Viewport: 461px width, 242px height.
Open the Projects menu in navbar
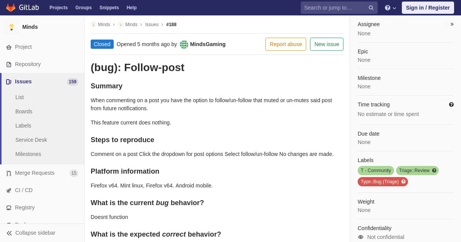[59, 8]
